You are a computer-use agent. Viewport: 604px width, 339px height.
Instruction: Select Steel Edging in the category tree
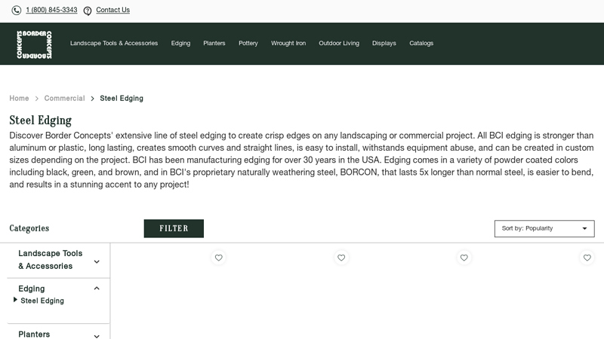click(x=42, y=301)
